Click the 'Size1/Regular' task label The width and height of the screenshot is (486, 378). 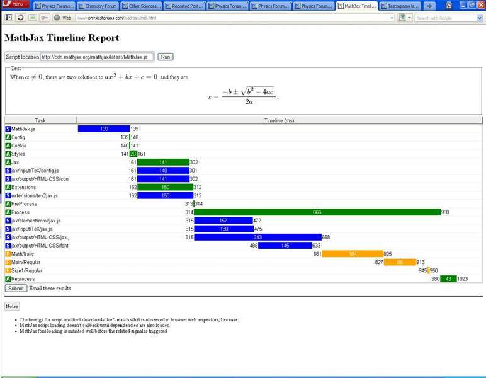(x=26, y=271)
